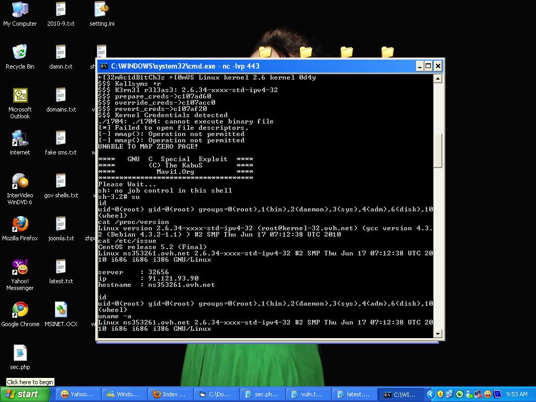Select Mozilla Firefox desktop shortcut

click(20, 229)
